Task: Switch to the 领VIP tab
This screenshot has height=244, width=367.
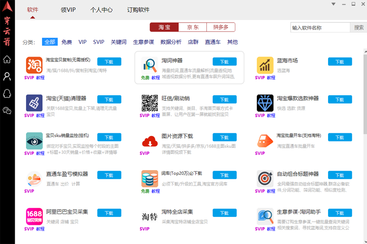Action: (x=68, y=10)
